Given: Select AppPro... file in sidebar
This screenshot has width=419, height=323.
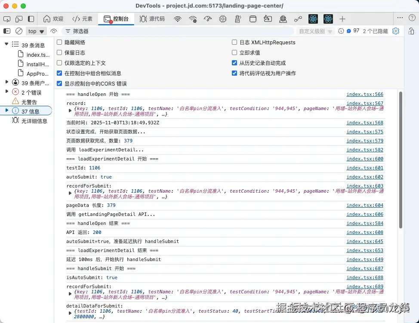Looking at the screenshot, I should [34, 74].
